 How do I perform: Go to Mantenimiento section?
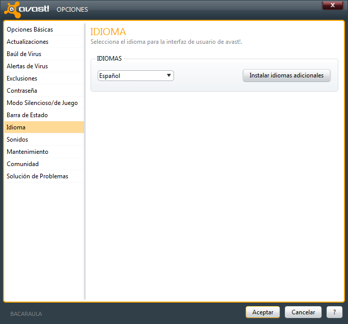(x=27, y=152)
